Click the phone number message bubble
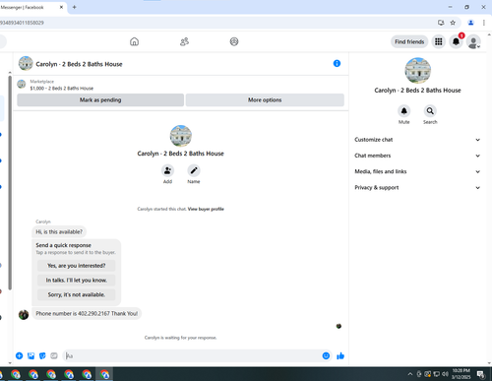492x381 pixels. (87, 313)
